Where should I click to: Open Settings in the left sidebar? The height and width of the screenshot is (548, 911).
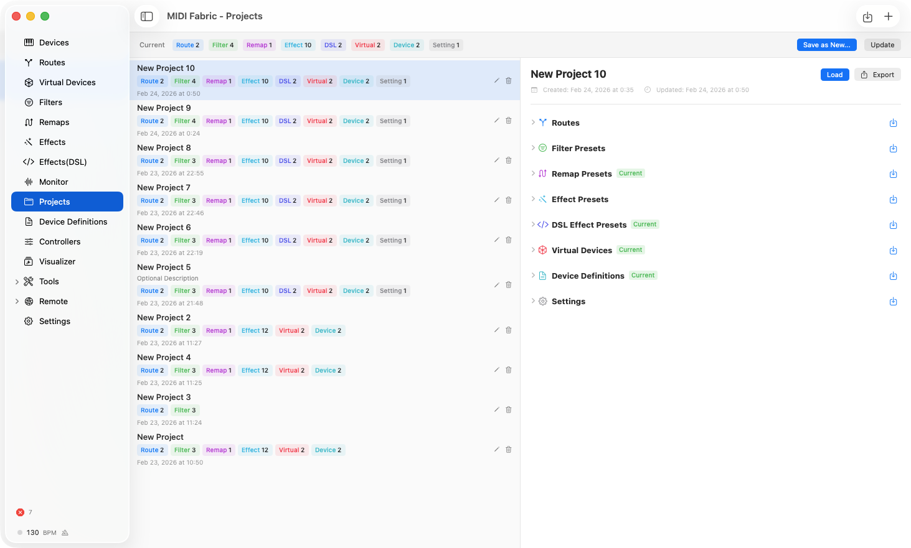(67, 321)
